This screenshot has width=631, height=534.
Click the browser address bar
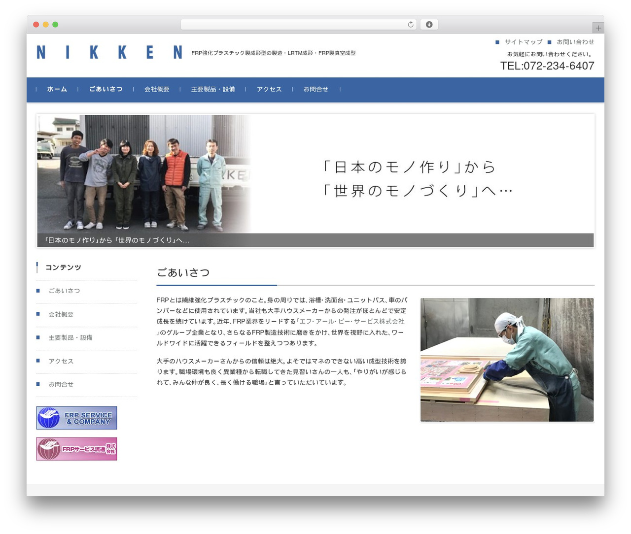298,25
